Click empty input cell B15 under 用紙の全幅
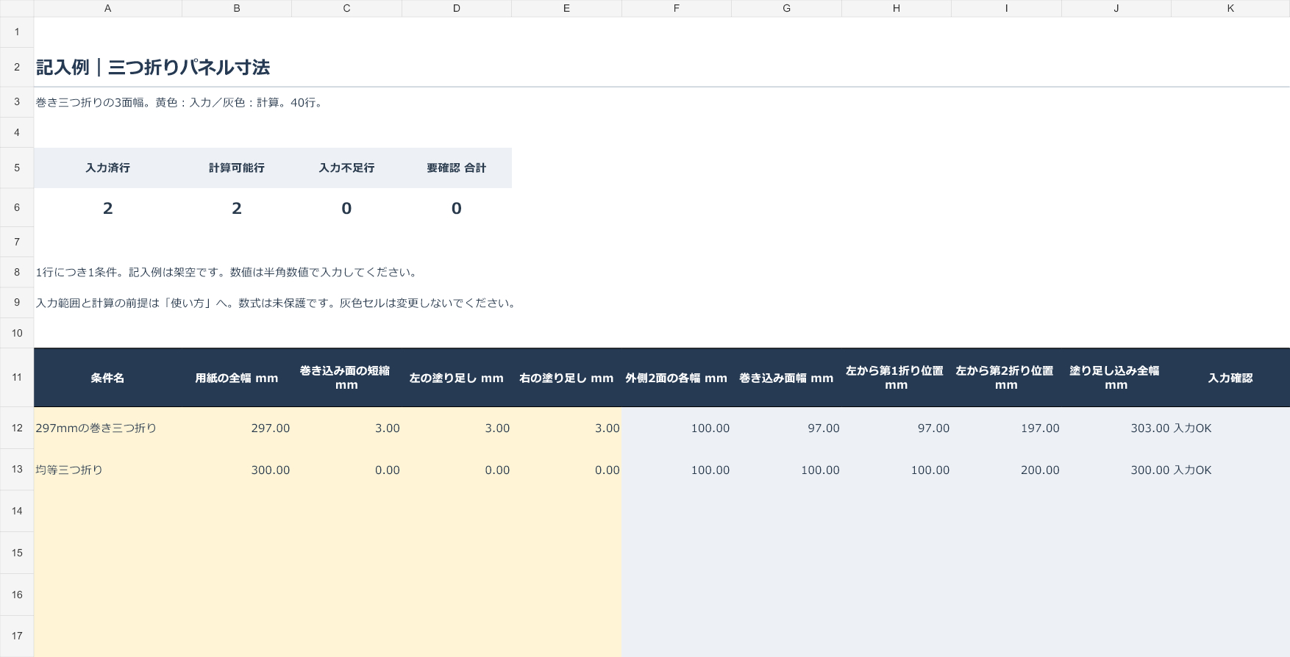This screenshot has width=1290, height=657. click(236, 553)
